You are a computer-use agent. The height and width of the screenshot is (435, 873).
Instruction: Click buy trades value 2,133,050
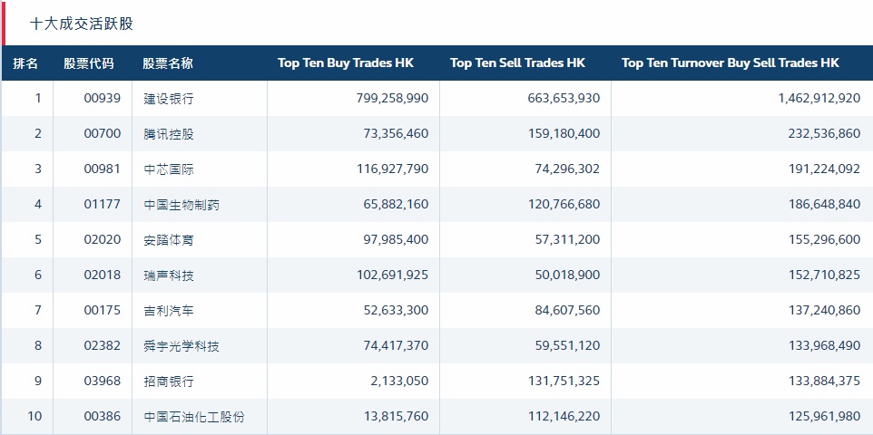click(x=399, y=382)
